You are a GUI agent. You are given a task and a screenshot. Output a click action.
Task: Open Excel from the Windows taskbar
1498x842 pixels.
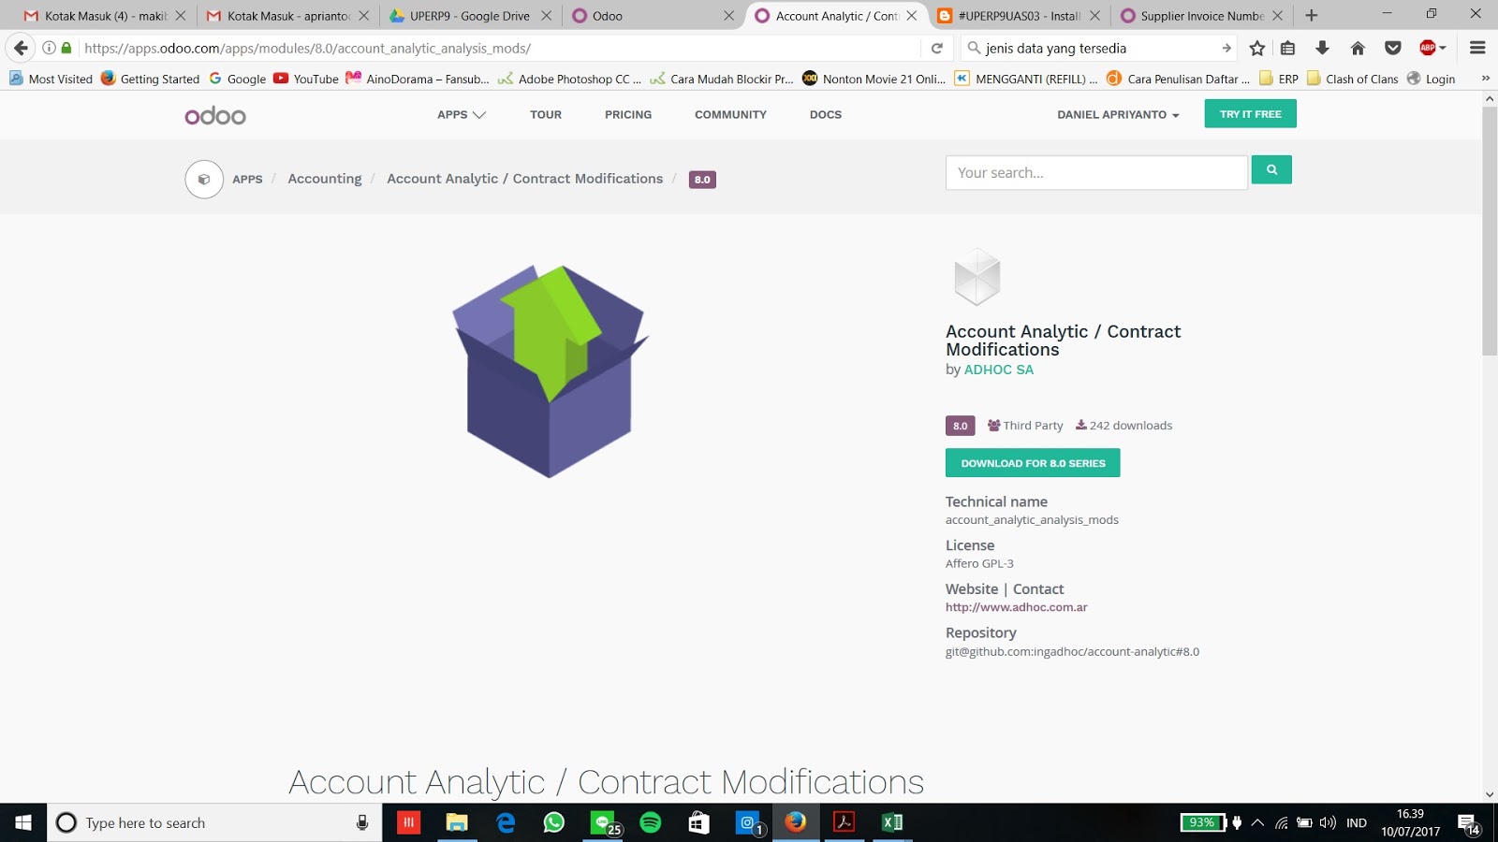coord(890,822)
